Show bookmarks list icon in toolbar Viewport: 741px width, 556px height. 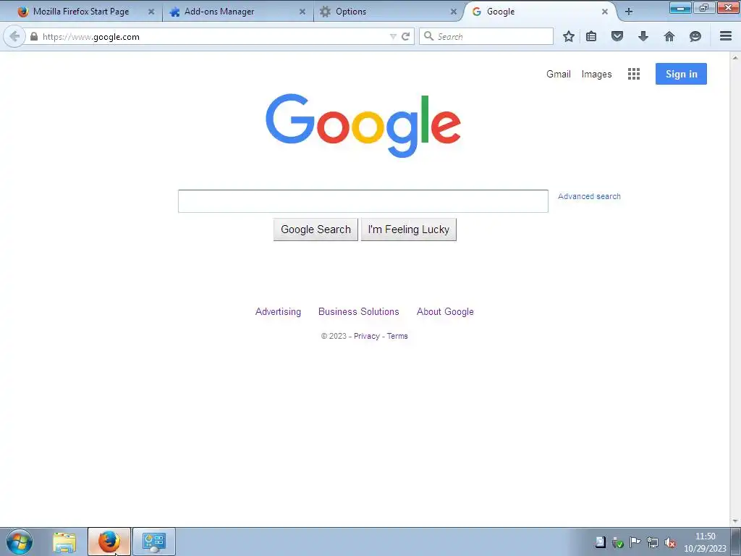[x=591, y=36]
